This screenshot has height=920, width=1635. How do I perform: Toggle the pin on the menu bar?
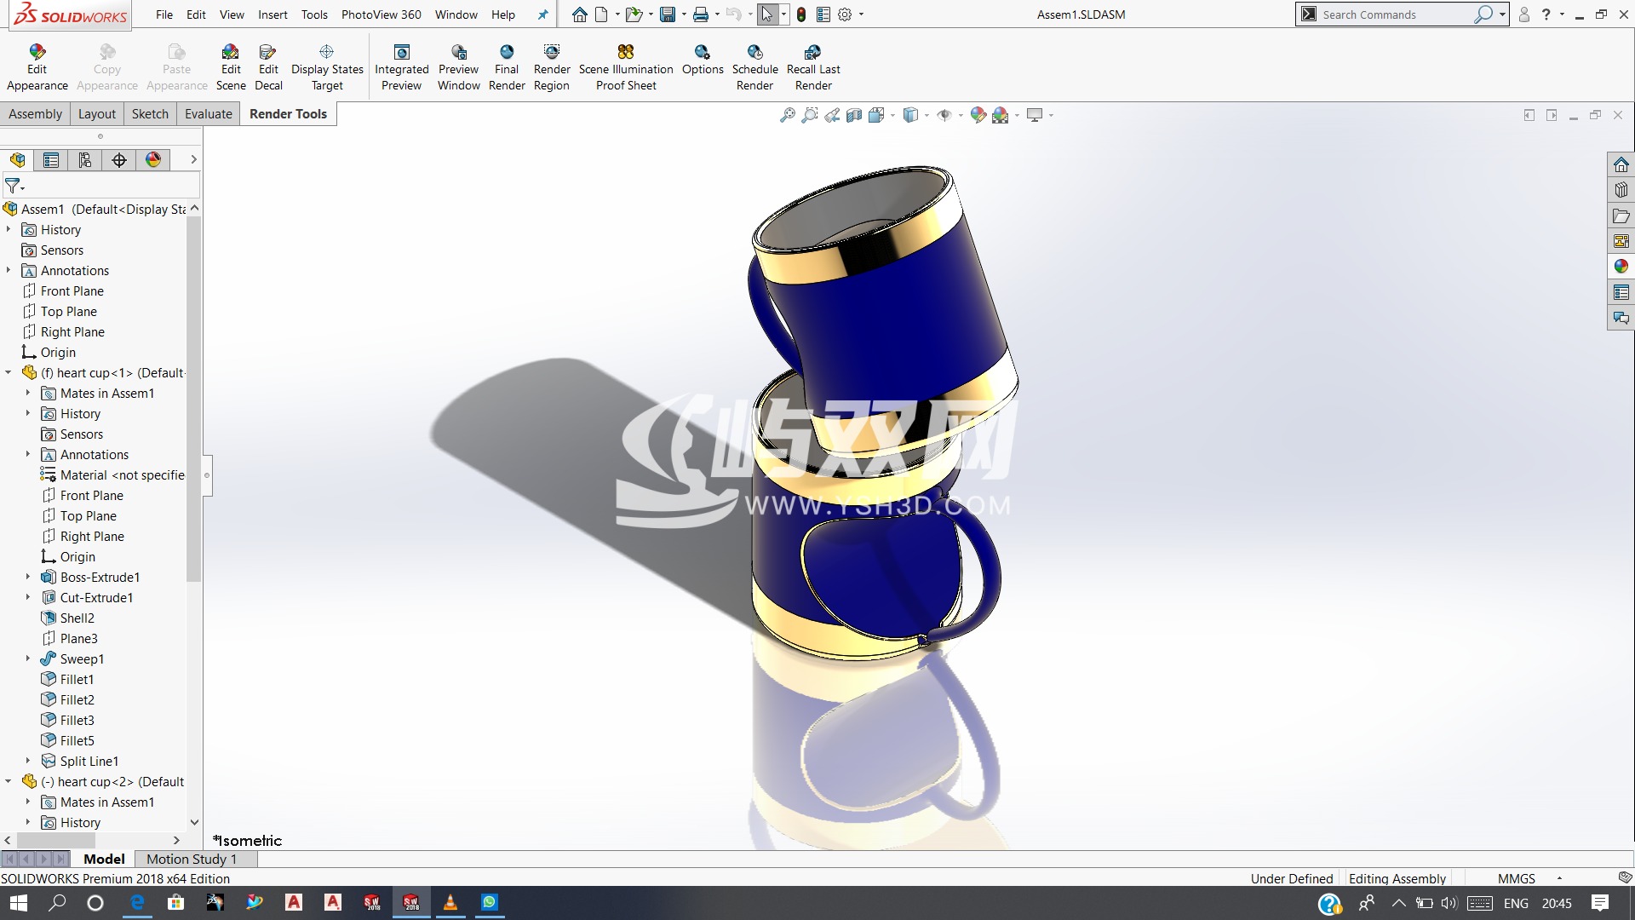coord(542,14)
